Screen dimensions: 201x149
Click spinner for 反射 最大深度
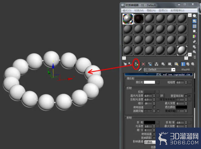186,103
